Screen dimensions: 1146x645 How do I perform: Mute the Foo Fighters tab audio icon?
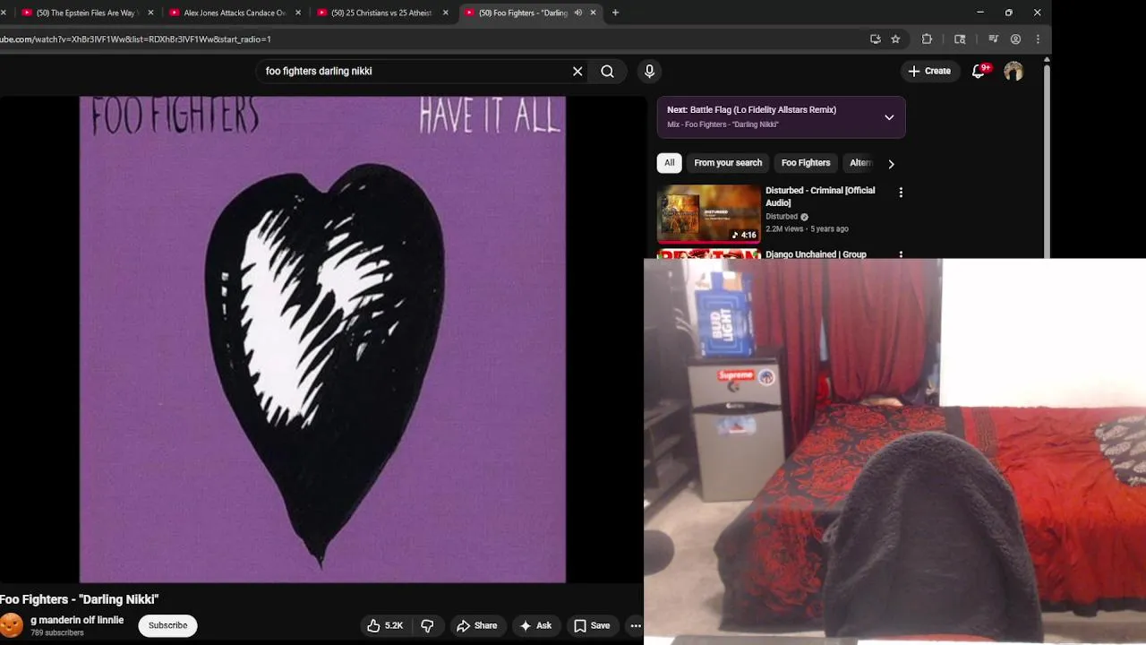tap(577, 13)
